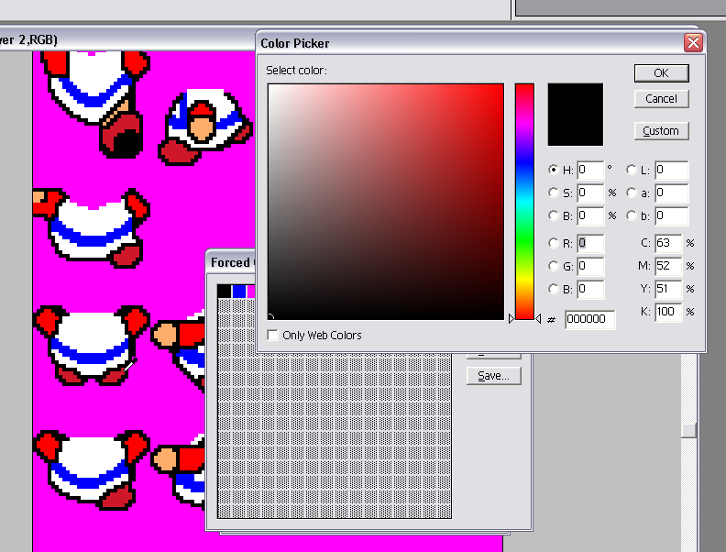The height and width of the screenshot is (552, 726).
Task: Click the black new-color preview box
Action: pos(576,115)
